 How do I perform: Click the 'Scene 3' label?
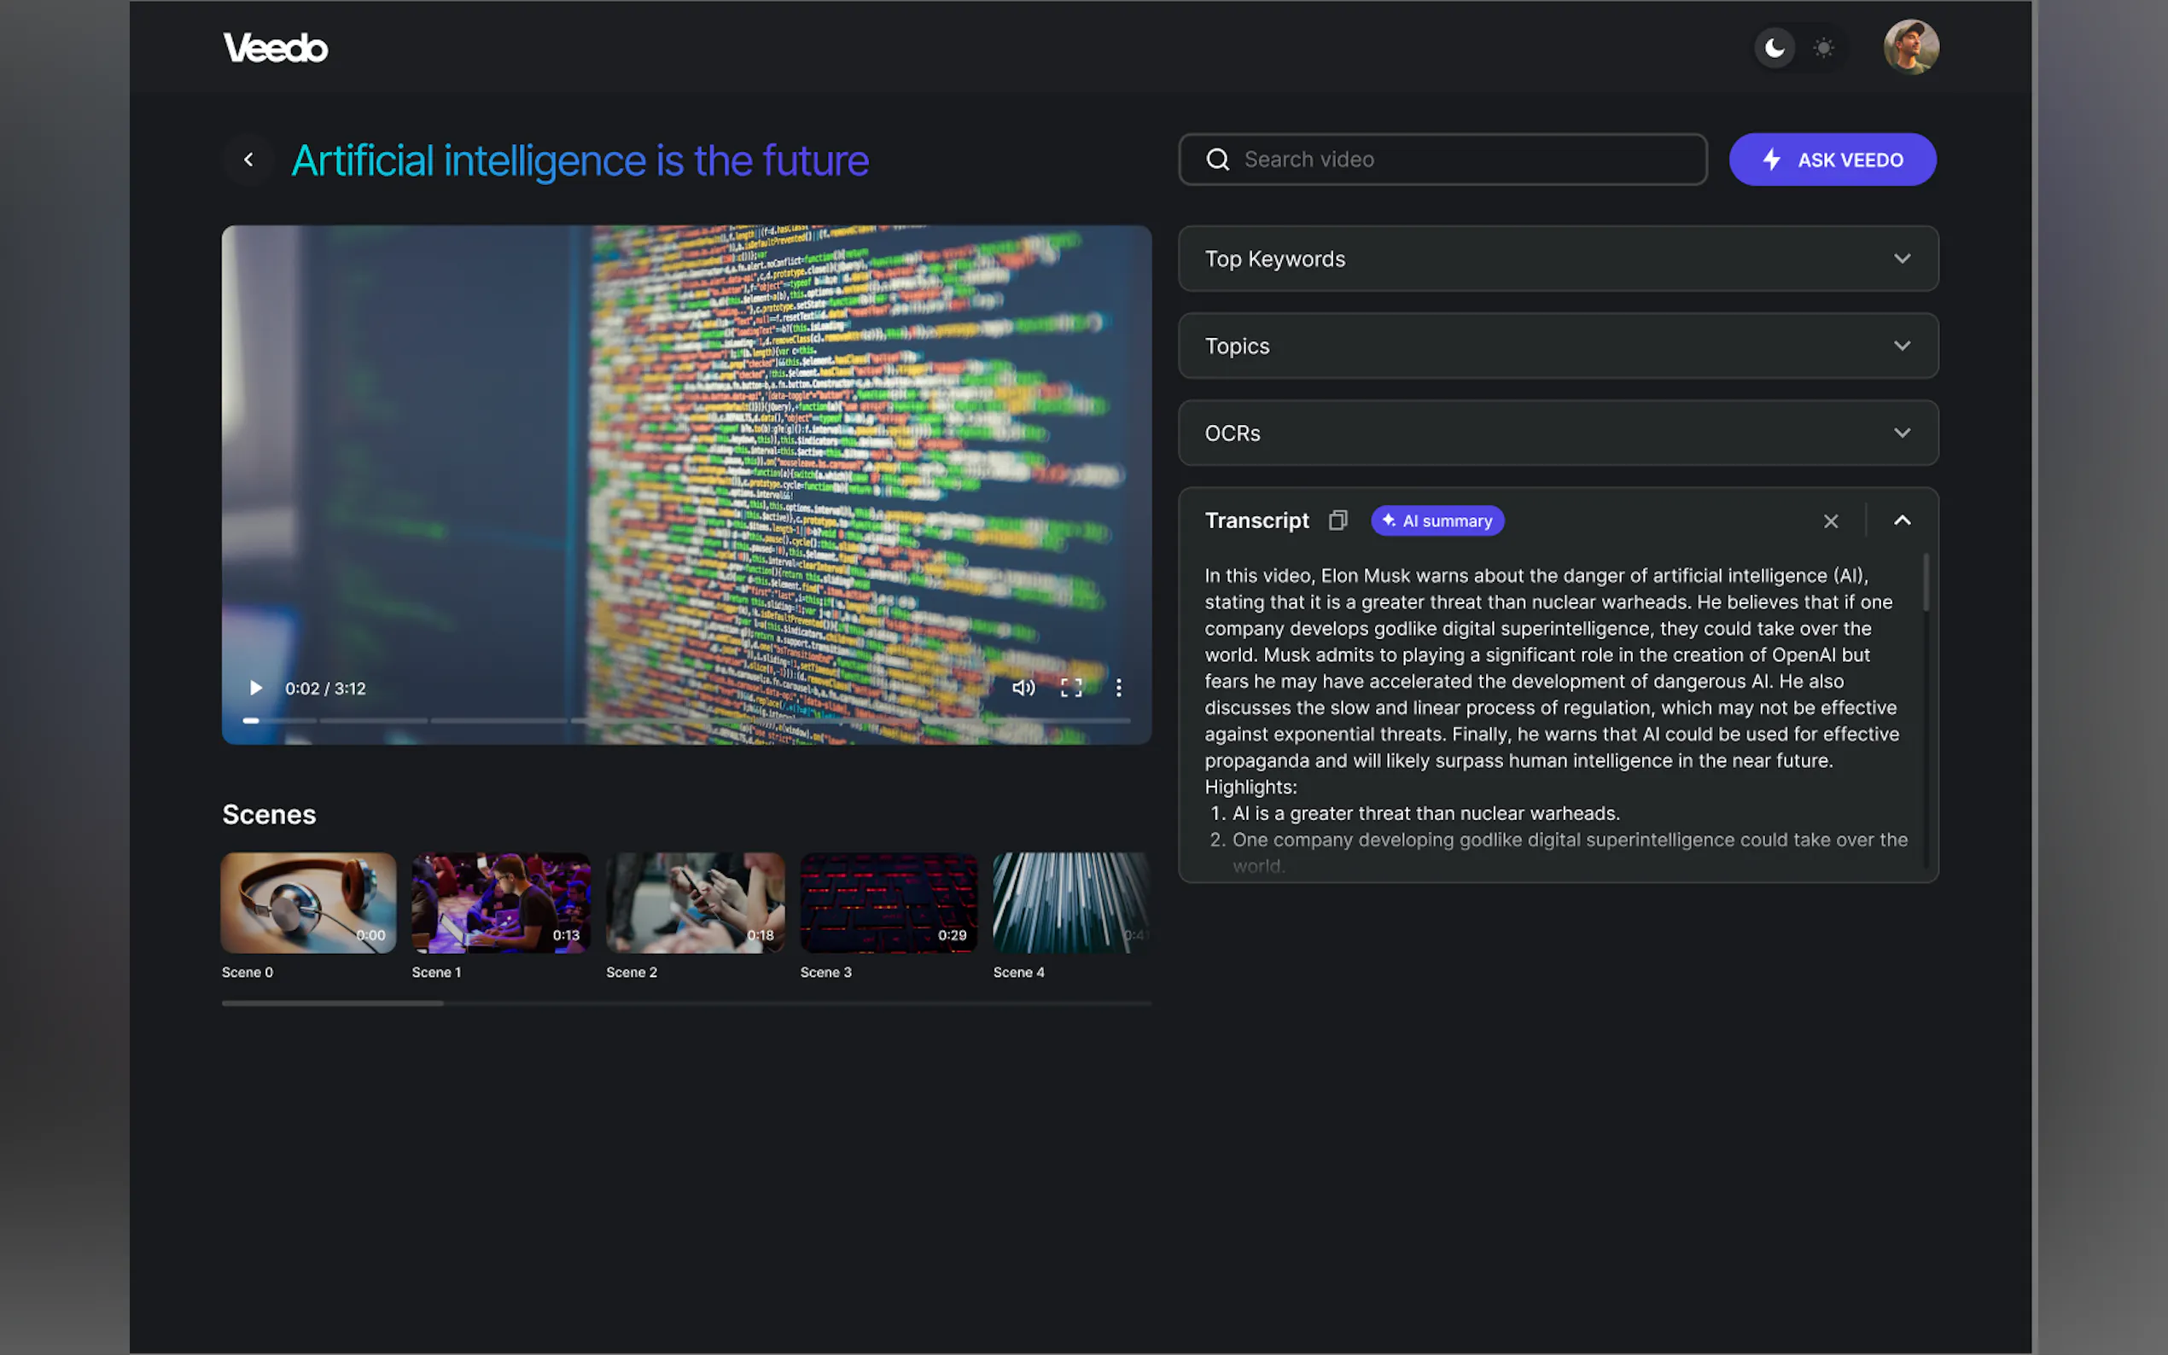pos(825,973)
